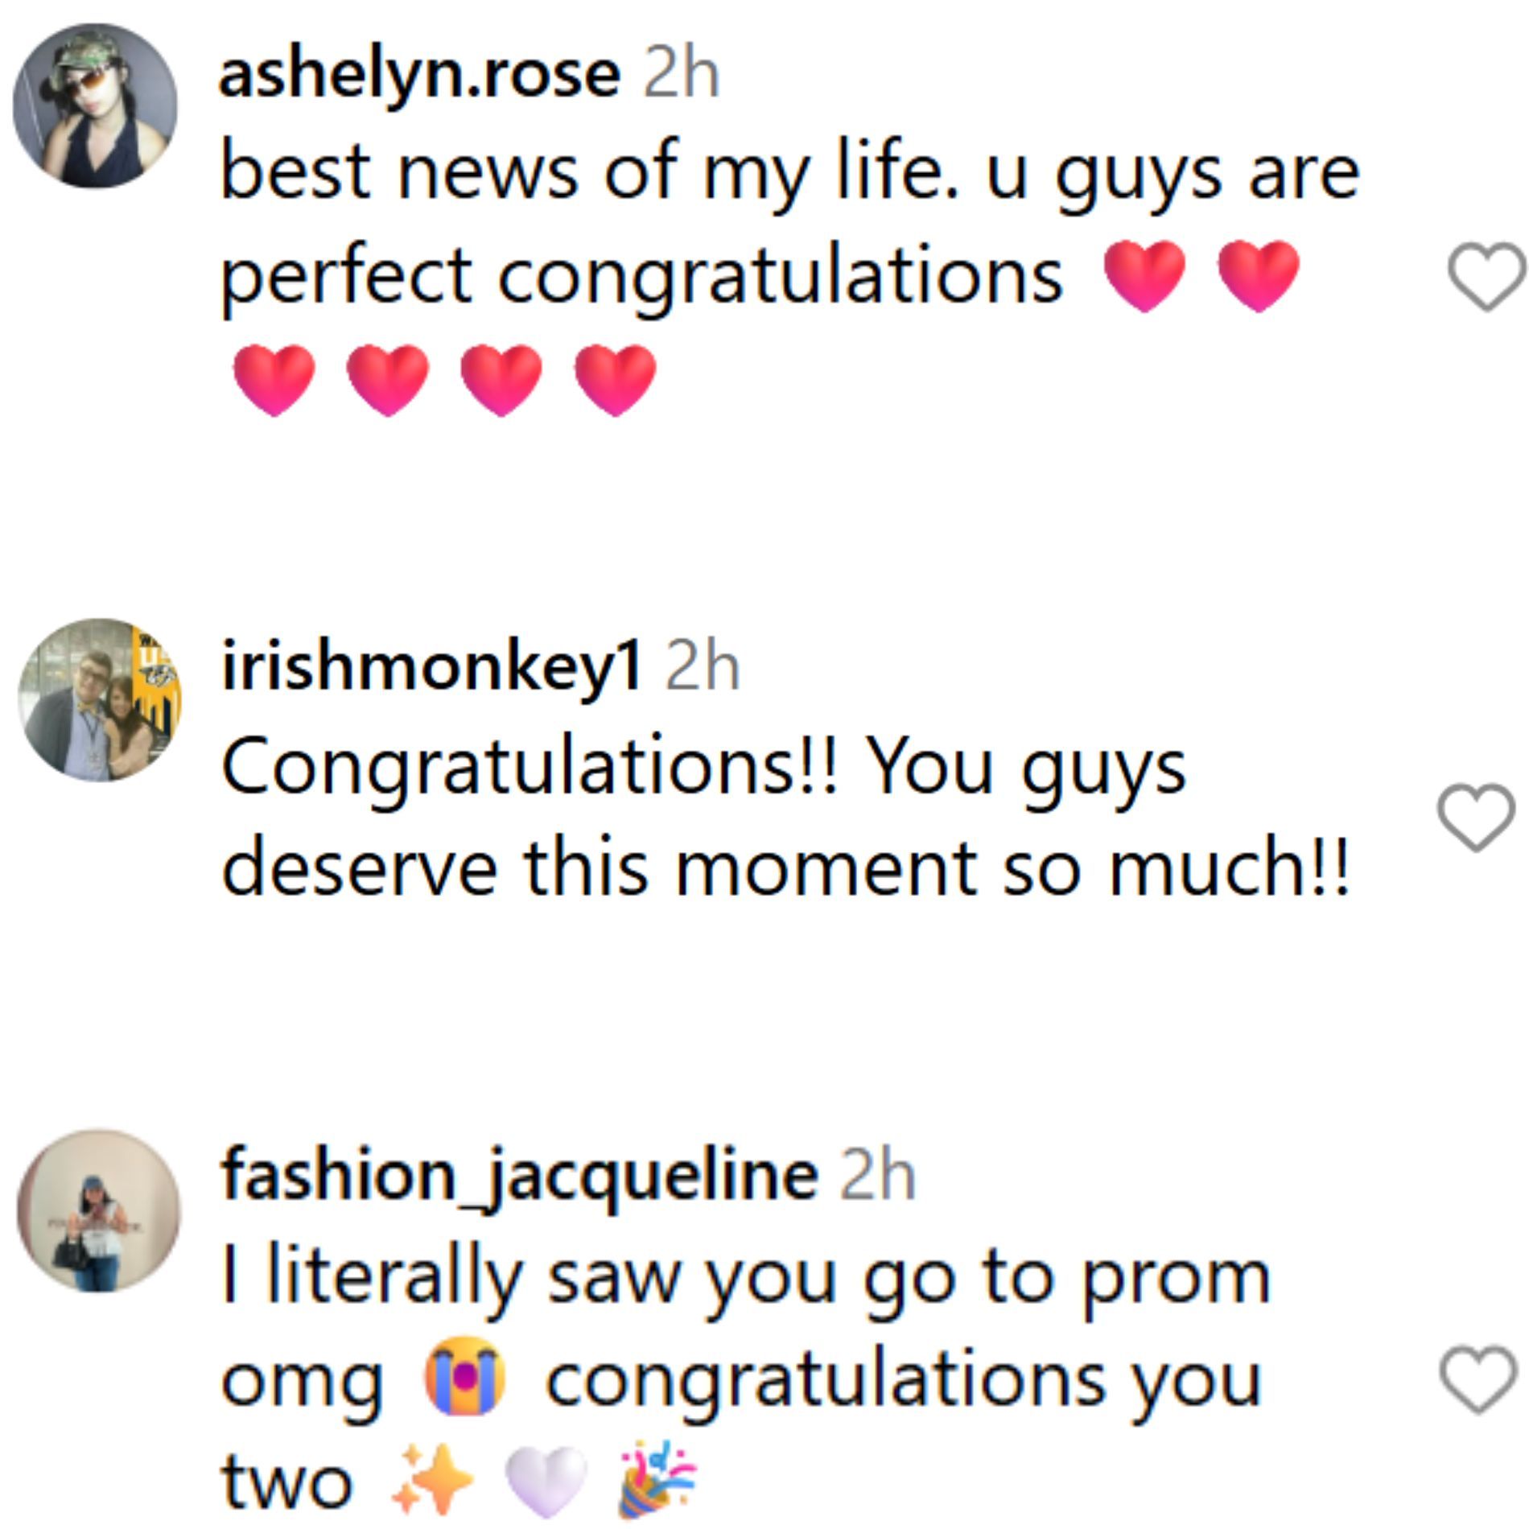
Task: Click the irishmonkey1 username
Action: (x=431, y=667)
